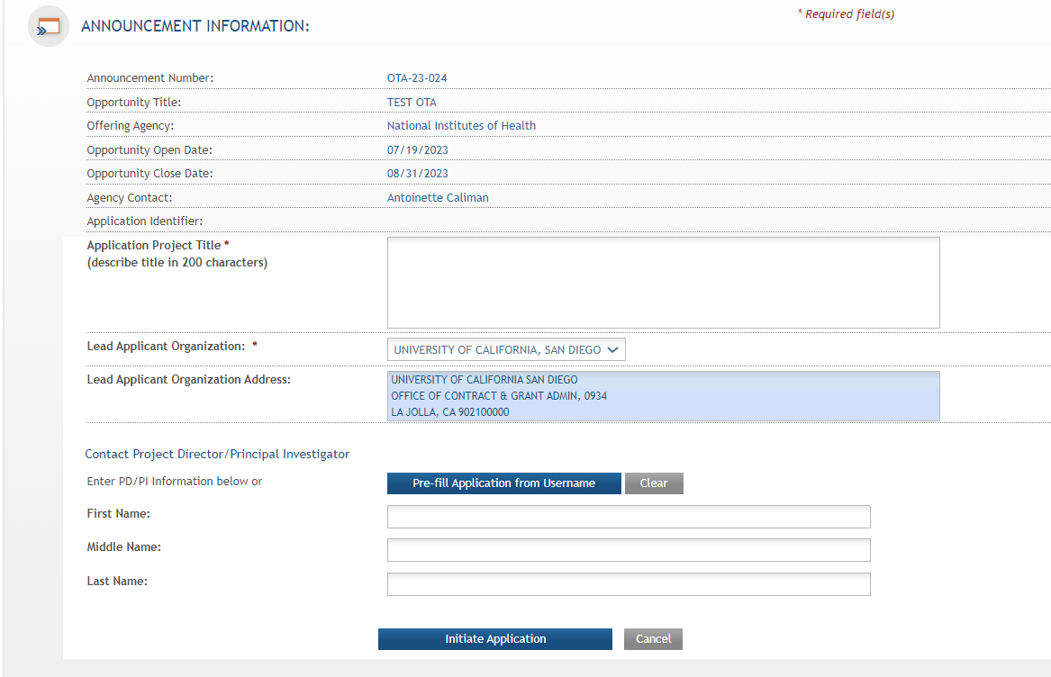
Task: Focus the First Name input field
Action: click(629, 517)
